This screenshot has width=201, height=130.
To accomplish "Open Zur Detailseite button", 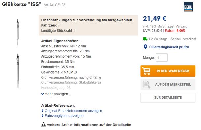I will point(168,97).
